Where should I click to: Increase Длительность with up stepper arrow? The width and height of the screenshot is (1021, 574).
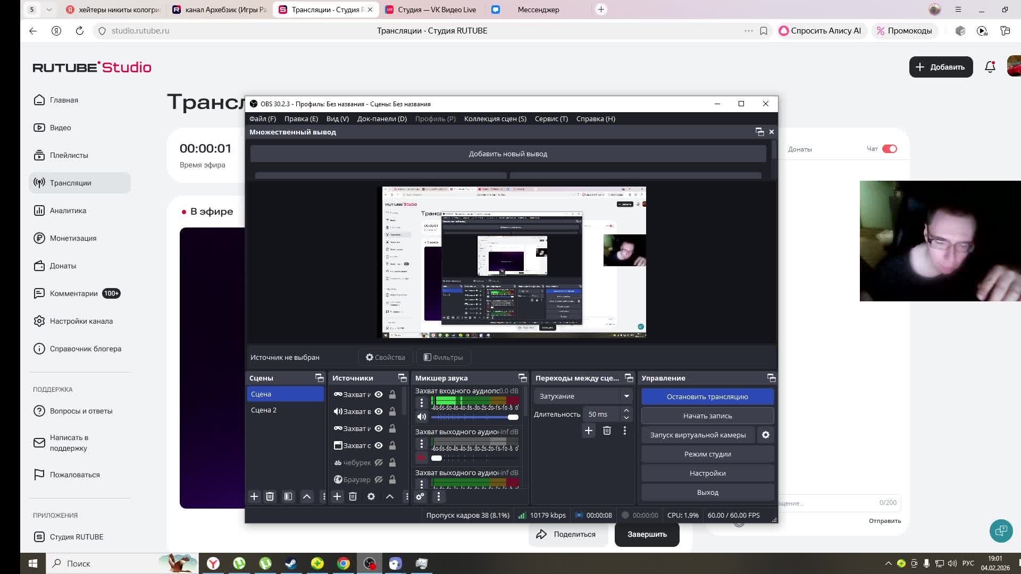(626, 410)
